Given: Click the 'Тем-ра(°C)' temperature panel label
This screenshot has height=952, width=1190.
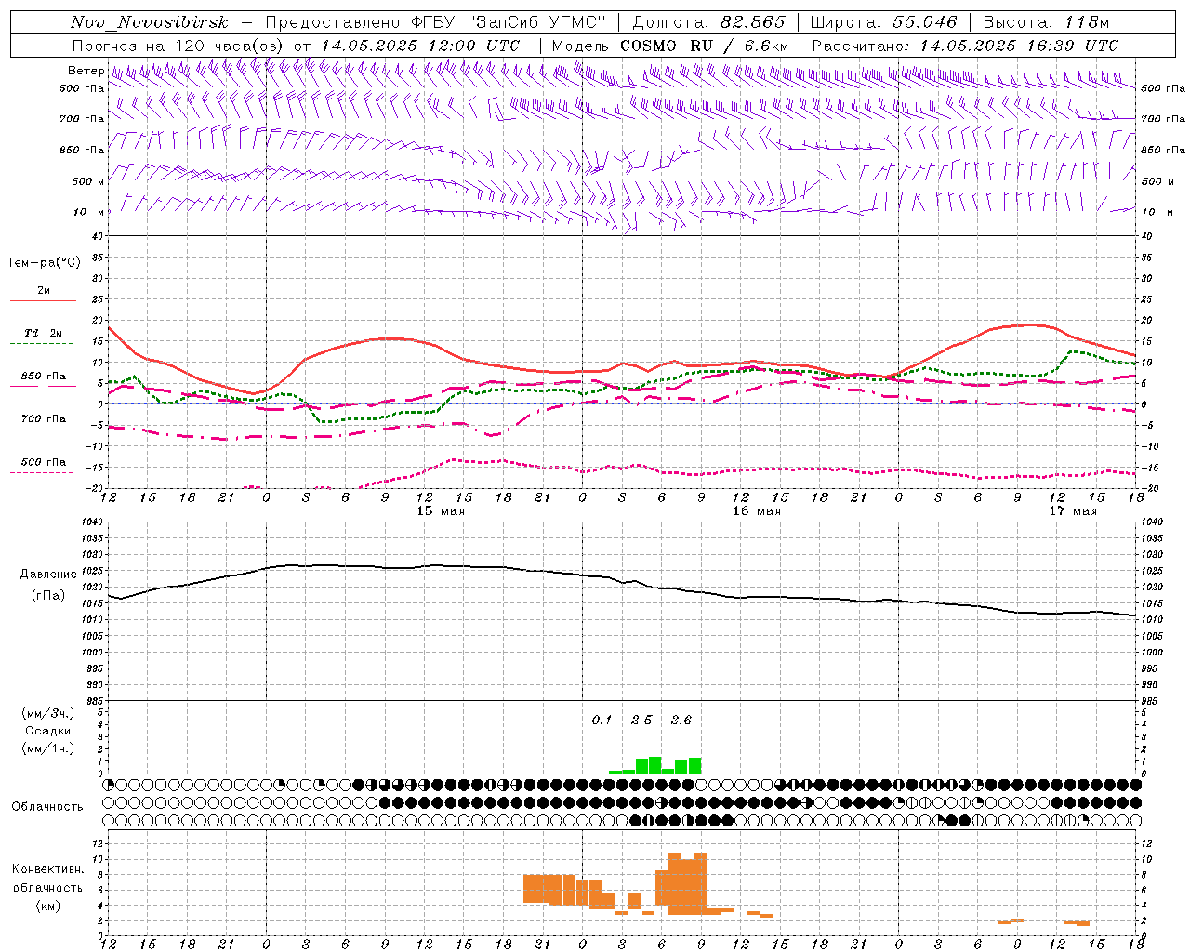Looking at the screenshot, I should [x=44, y=263].
